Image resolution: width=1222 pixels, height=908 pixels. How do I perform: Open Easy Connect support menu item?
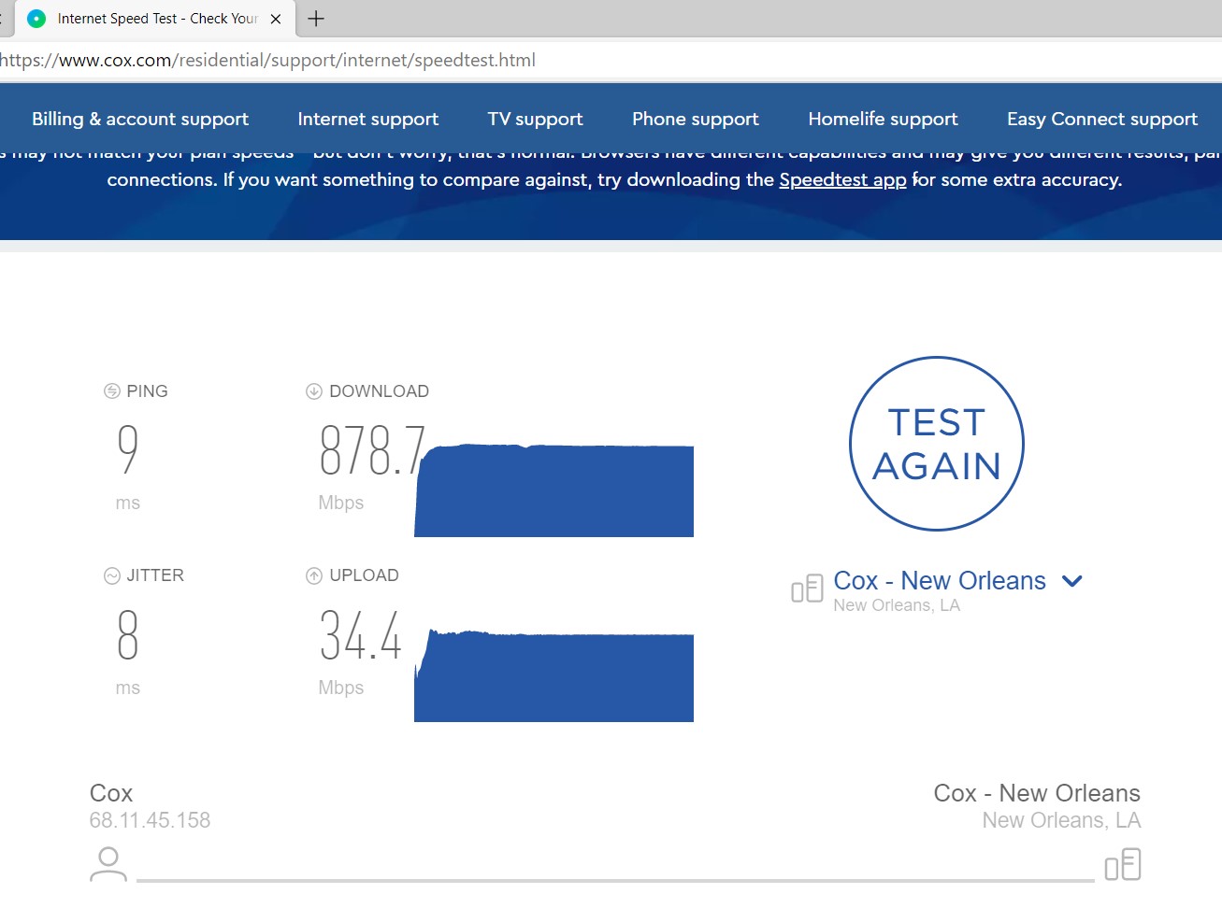coord(1101,119)
